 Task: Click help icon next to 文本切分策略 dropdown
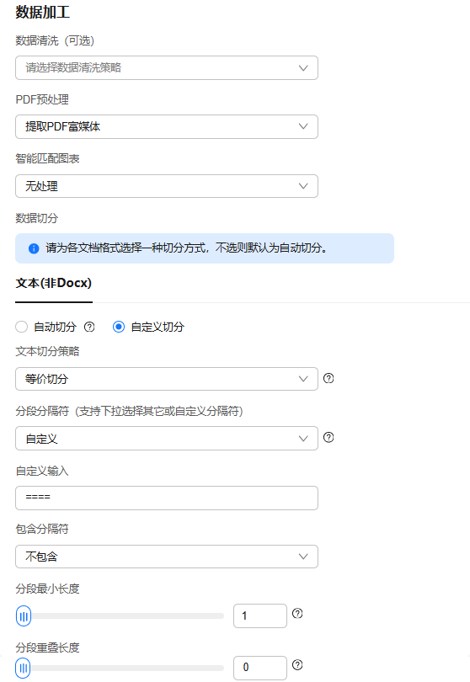coord(328,378)
